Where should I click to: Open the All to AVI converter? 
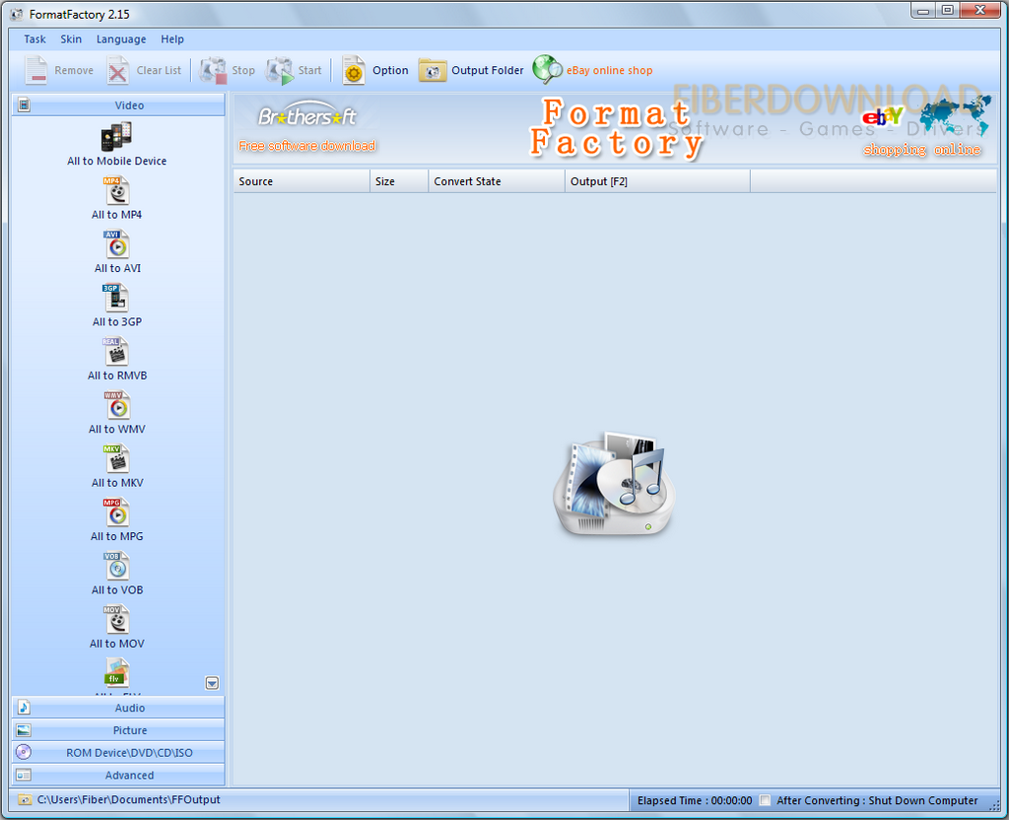tap(116, 244)
